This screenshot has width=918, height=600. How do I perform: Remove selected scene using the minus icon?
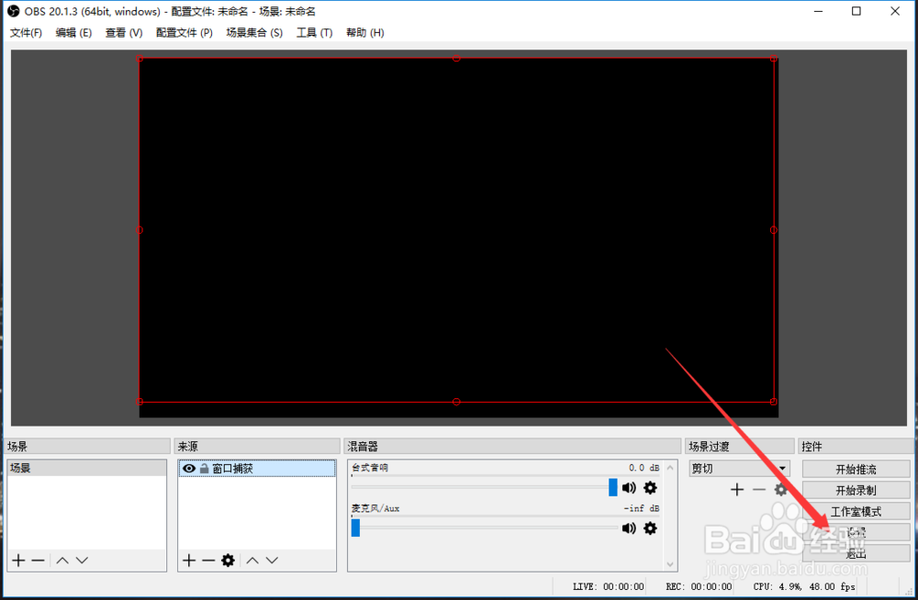(37, 560)
